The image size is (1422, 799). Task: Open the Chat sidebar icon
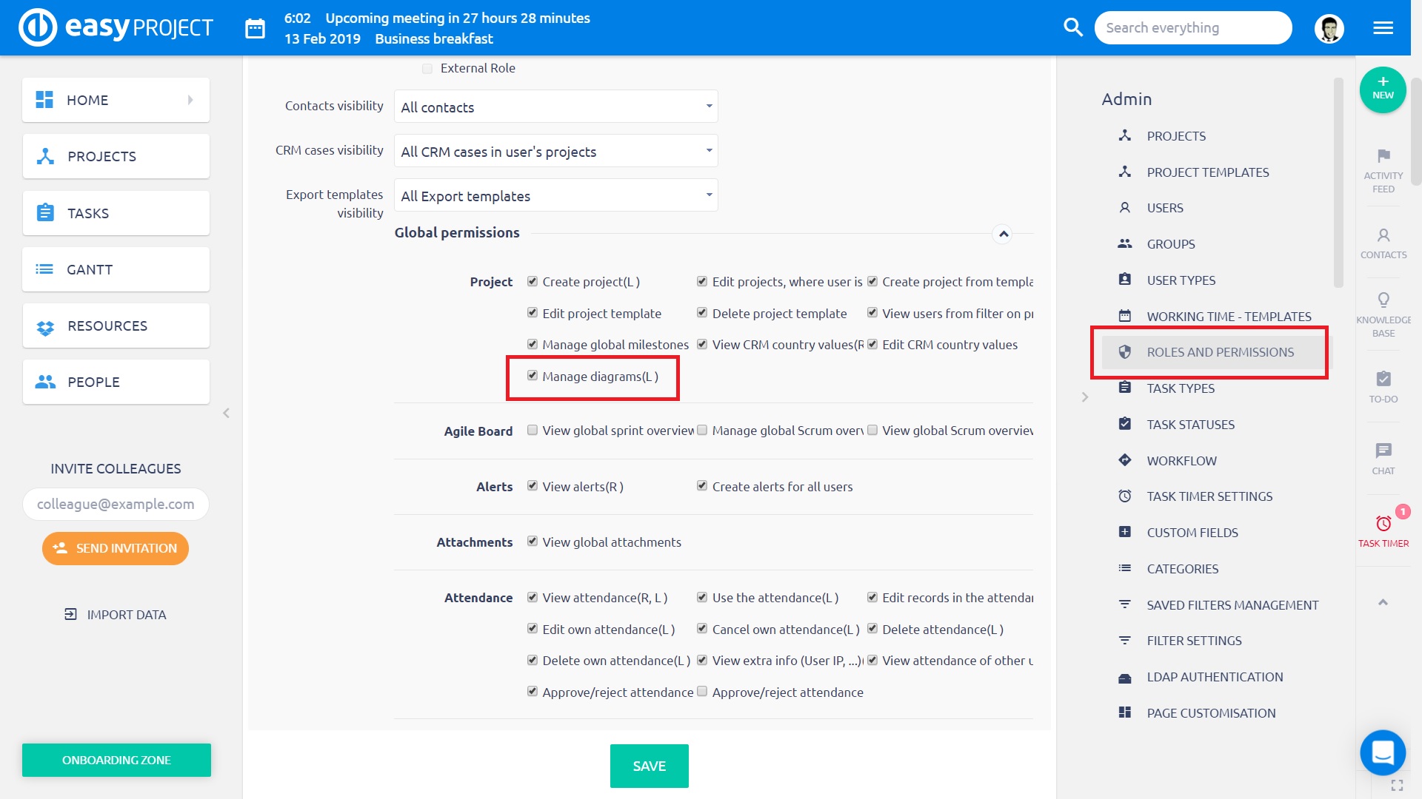pyautogui.click(x=1383, y=451)
